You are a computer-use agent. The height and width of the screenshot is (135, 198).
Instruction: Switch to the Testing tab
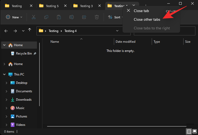click(x=17, y=6)
